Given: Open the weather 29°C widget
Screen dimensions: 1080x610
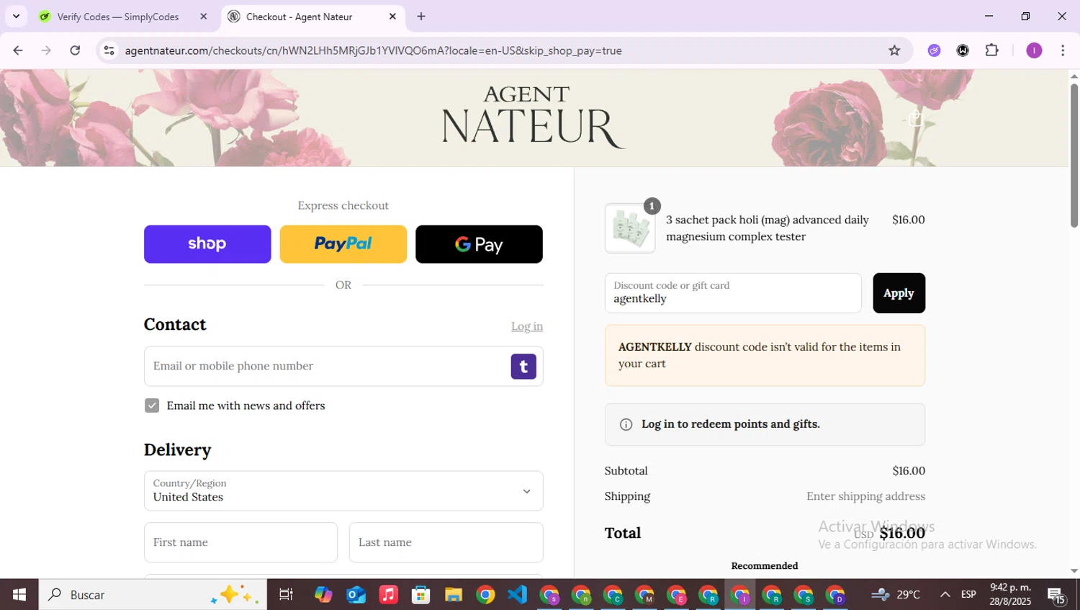Looking at the screenshot, I should (895, 595).
